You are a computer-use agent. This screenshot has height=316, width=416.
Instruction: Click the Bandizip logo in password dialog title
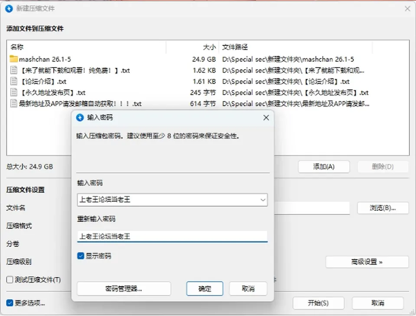pos(80,117)
